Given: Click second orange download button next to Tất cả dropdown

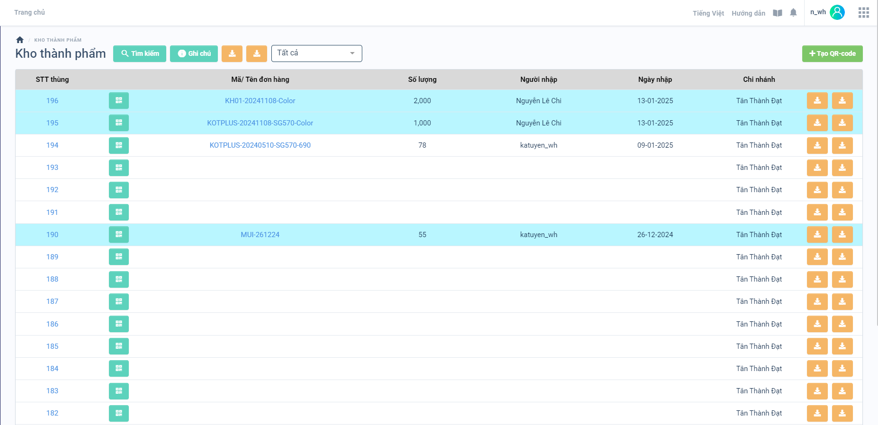Looking at the screenshot, I should [x=257, y=53].
